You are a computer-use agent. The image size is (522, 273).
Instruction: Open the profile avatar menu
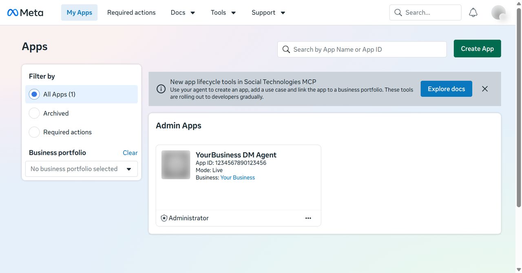[x=498, y=13]
